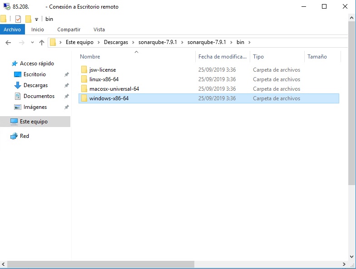Navigate to Este equipo in breadcrumb
Image resolution: width=356 pixels, height=269 pixels.
coord(79,42)
